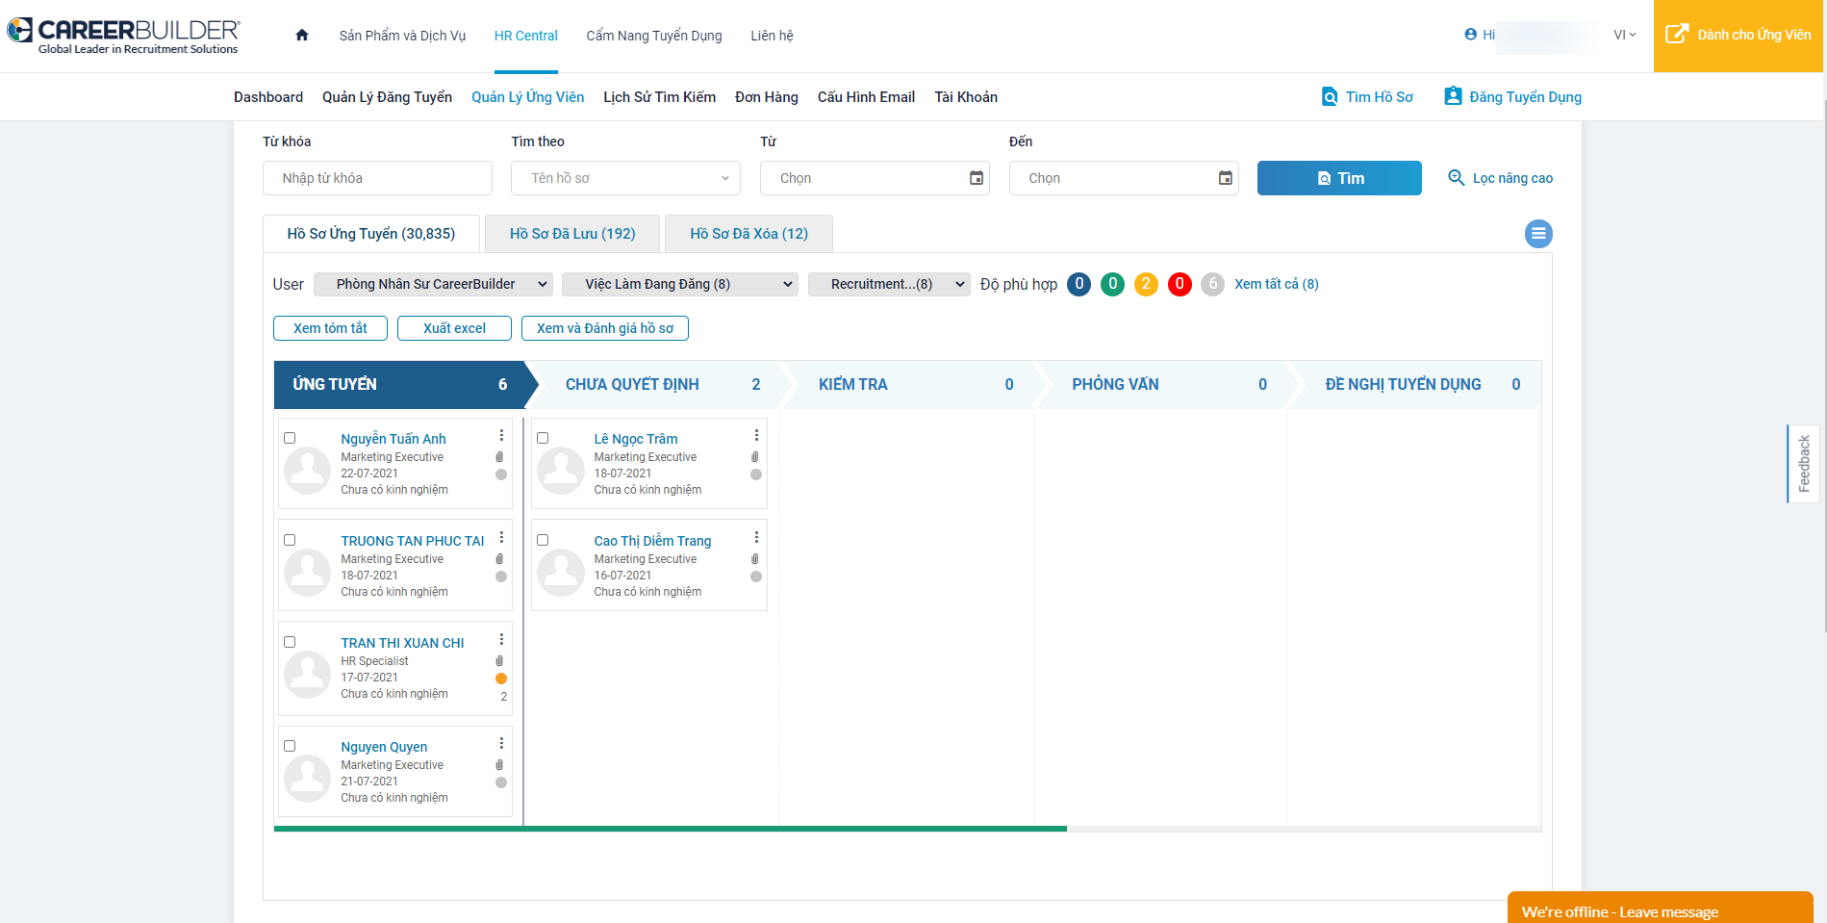1827x923 pixels.
Task: Select checkbox for Nguyễn Tuấn Anh
Action: [290, 438]
